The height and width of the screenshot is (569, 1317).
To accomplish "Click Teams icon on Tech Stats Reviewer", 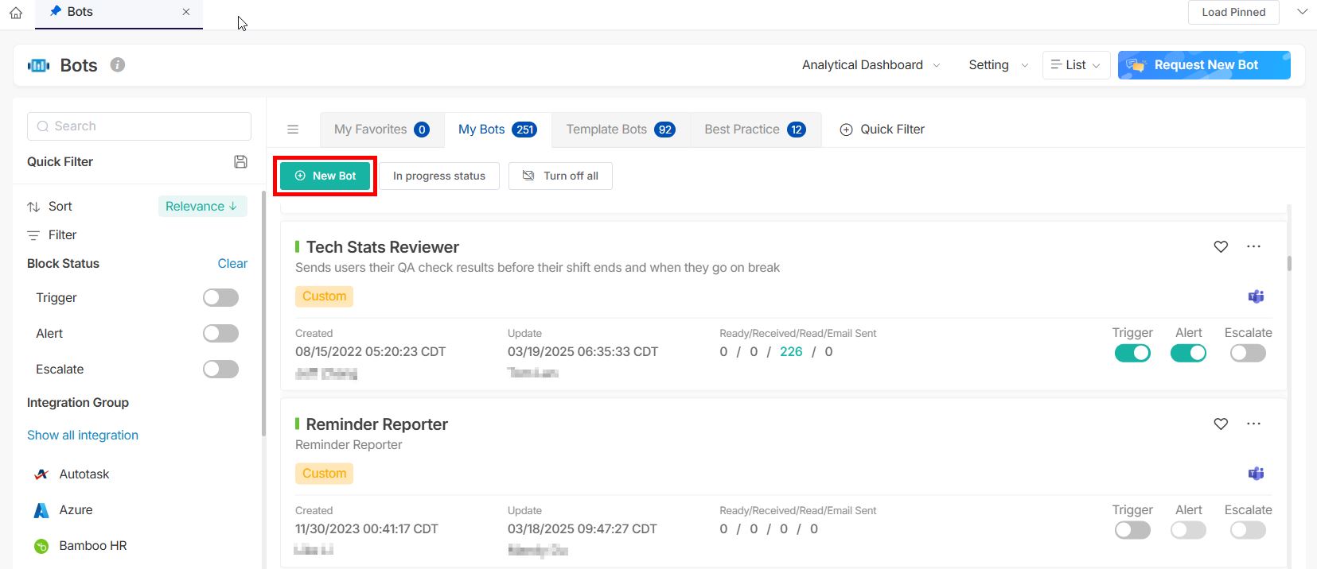I will 1256,296.
